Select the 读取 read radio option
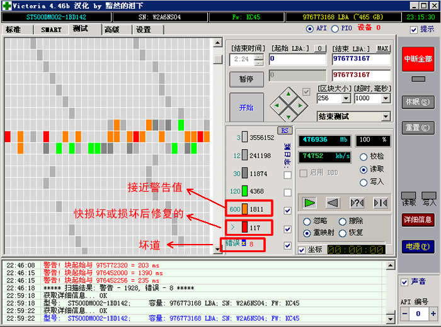 click(x=364, y=170)
